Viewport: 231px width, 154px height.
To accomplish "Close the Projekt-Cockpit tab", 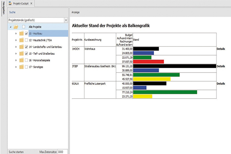I will point(31,3).
